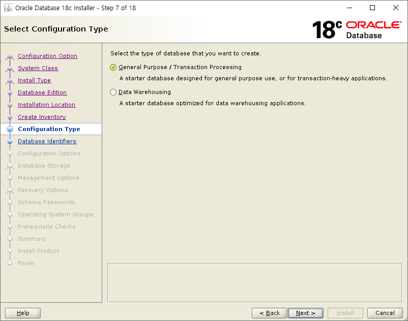Screen dimensions: 408x321
Task: Select General Purpose / Transaction Processing radio button
Action: tap(113, 67)
